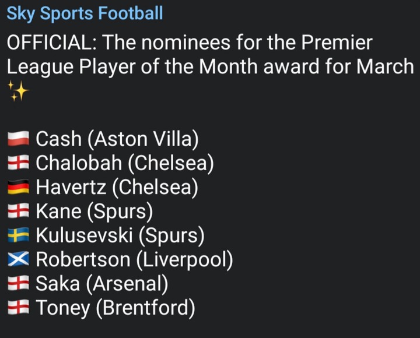The height and width of the screenshot is (338, 420).
Task: Click the England flag beside Toney
Action: click(18, 307)
